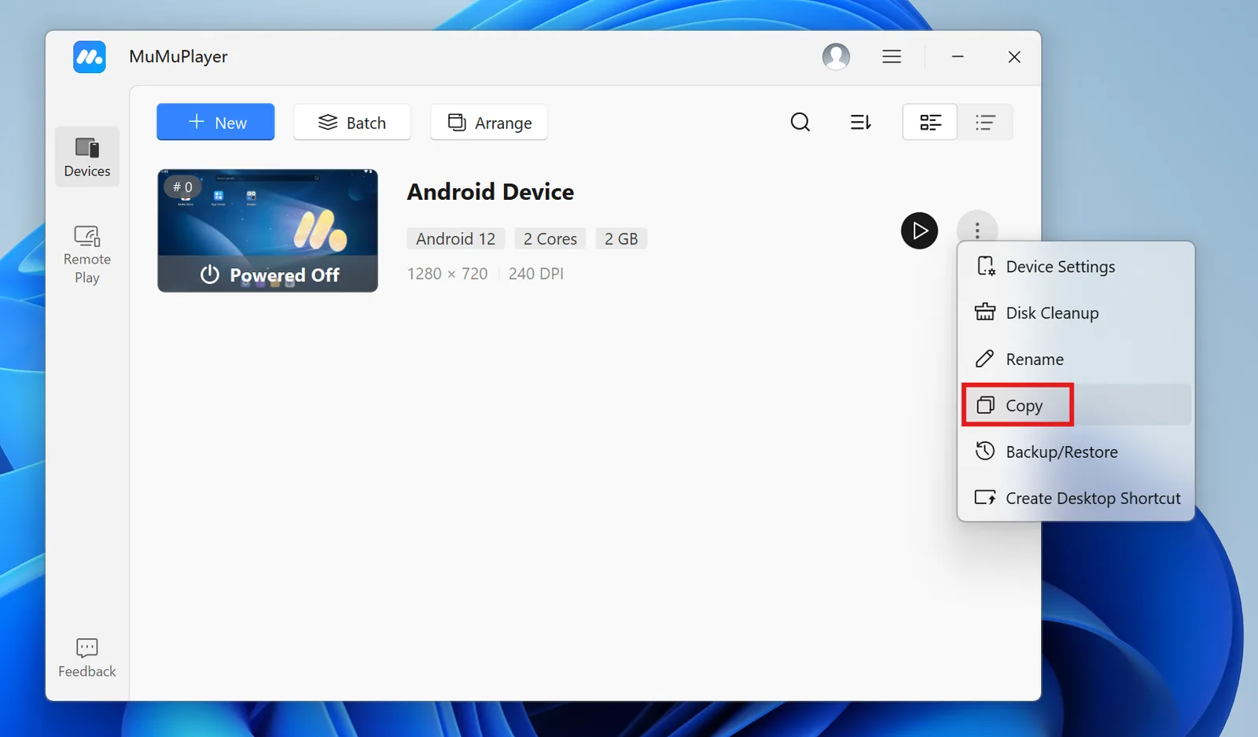Open the Devices sidebar tab
The image size is (1258, 737).
coord(87,157)
